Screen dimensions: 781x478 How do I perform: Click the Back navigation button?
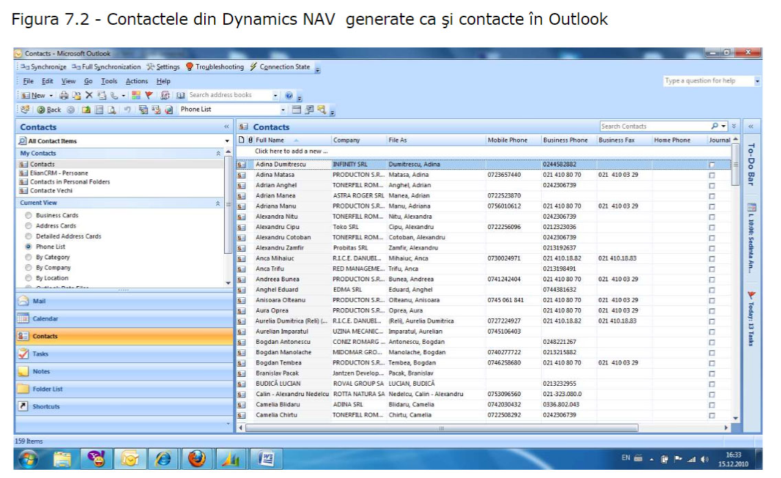49,109
